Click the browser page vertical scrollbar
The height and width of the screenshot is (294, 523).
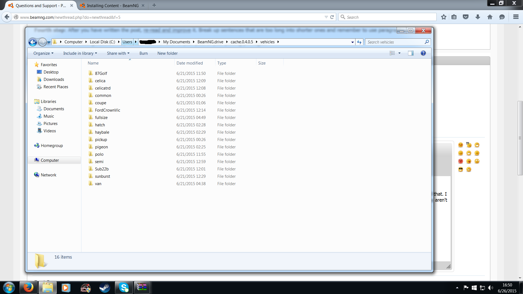(x=520, y=138)
